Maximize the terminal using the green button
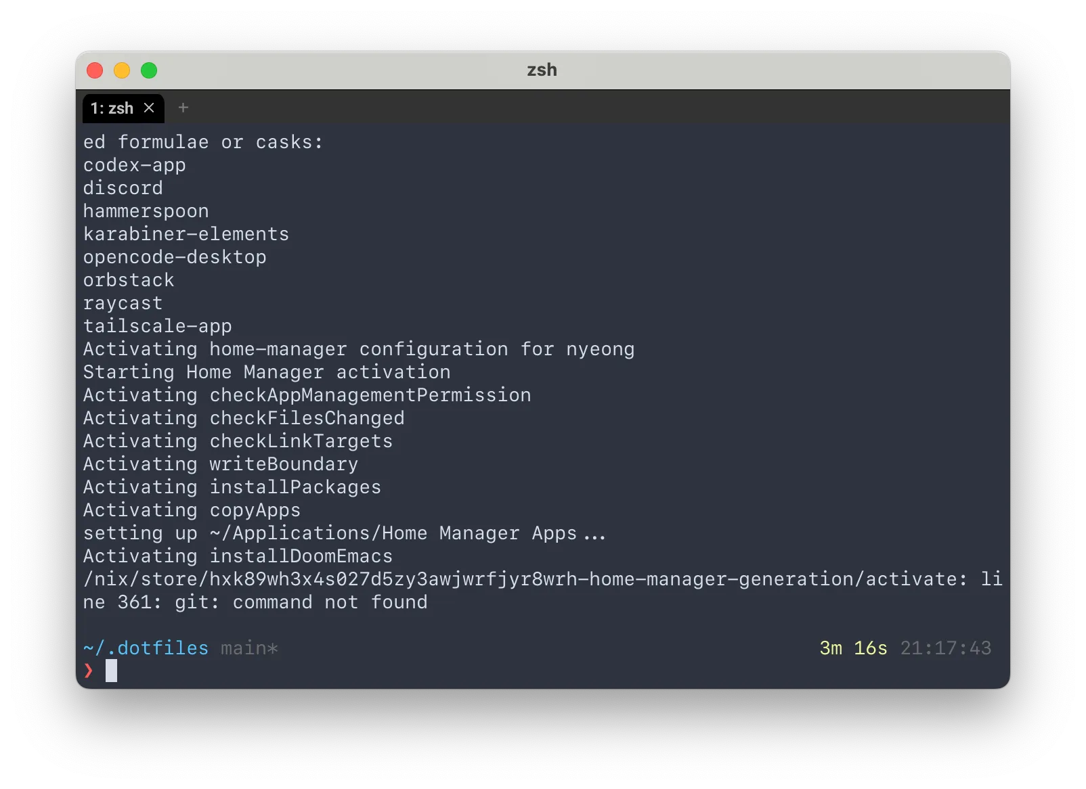Screen dimensions: 1086x789 click(149, 70)
